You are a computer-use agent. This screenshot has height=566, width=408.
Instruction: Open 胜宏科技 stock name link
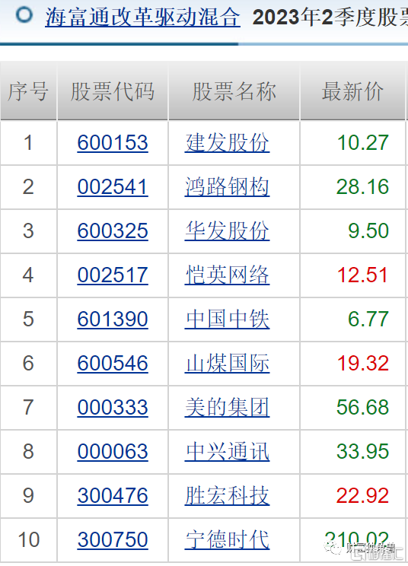pos(227,495)
